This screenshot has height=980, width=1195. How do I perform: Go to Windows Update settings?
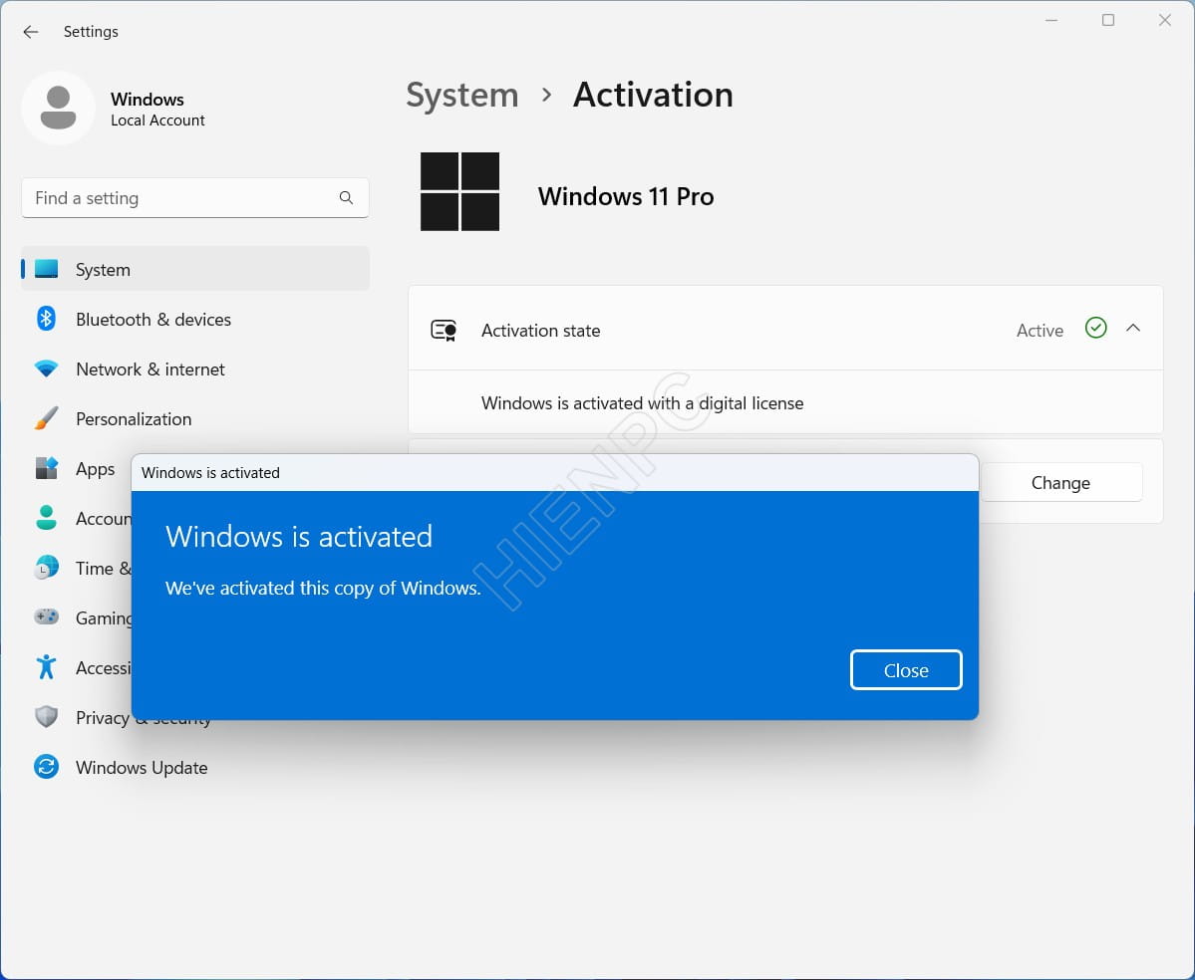(195, 768)
